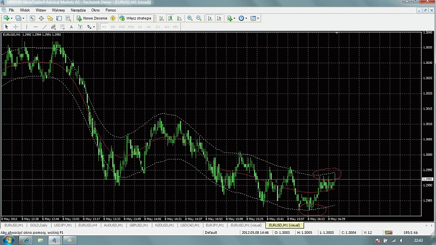Open the arrows tool dropdown arrow
This screenshot has height=245, width=436.
(x=94, y=27)
